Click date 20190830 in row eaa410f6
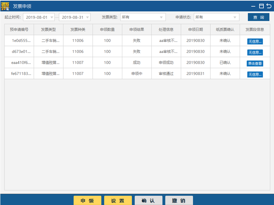This screenshot has width=274, height=205. (x=195, y=62)
